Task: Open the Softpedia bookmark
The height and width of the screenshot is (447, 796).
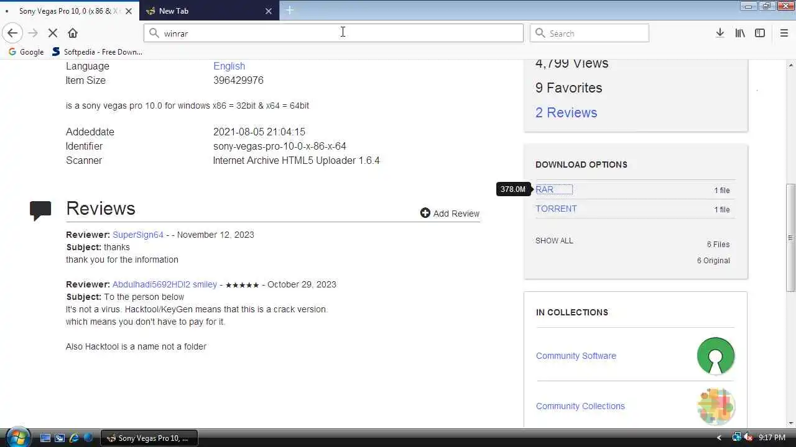Action: [97, 52]
